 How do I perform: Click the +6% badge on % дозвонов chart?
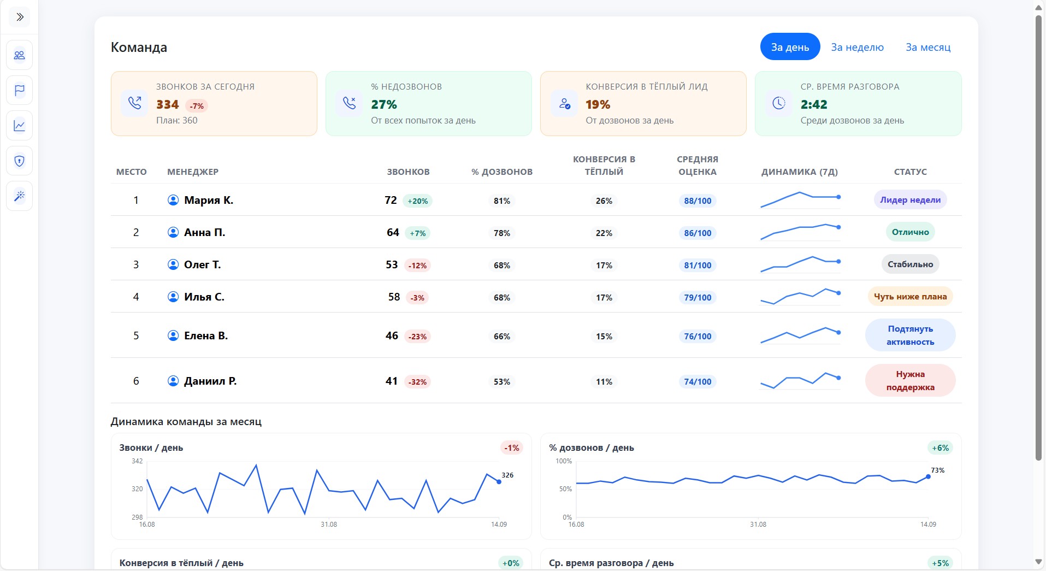(x=940, y=448)
